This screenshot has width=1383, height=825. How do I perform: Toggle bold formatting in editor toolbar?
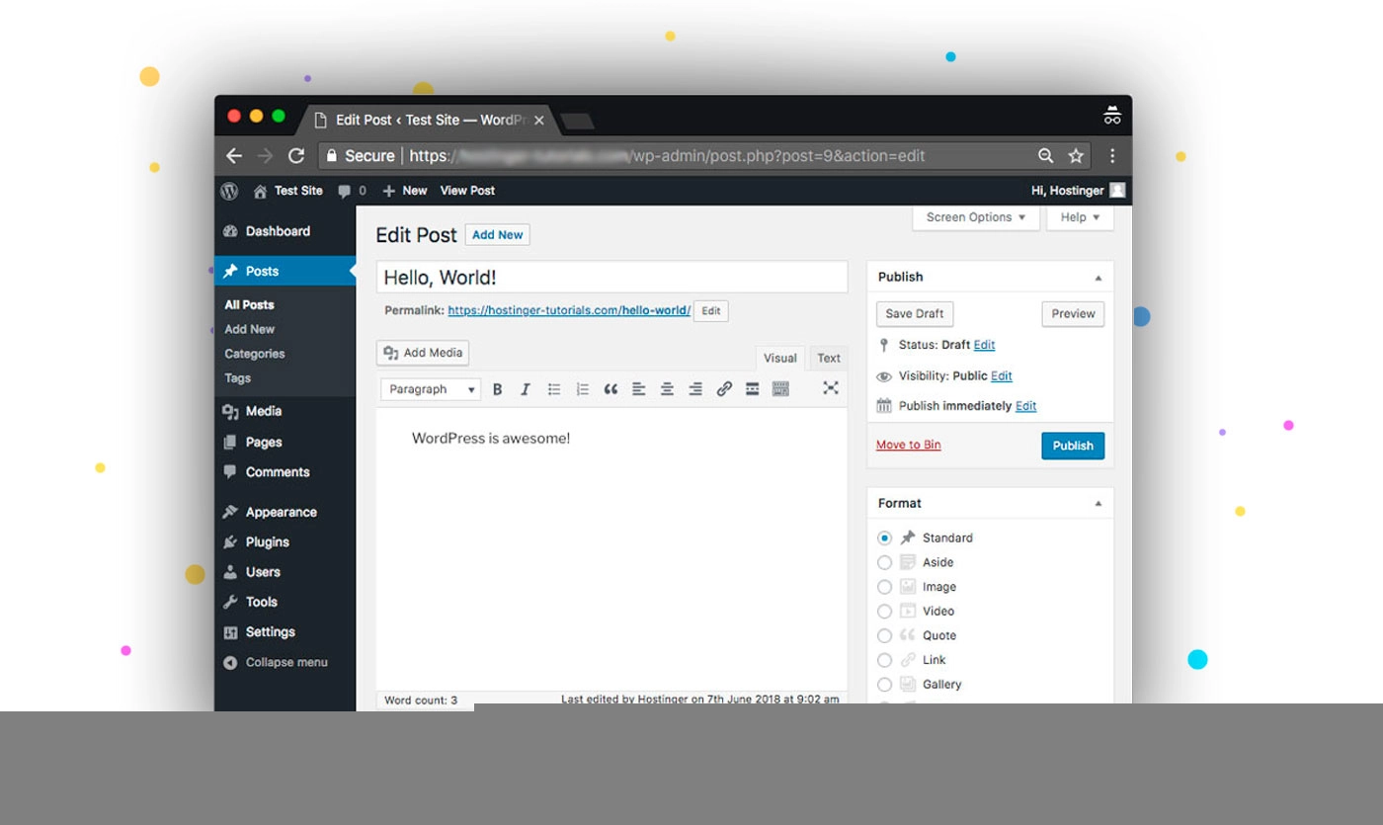(x=498, y=389)
